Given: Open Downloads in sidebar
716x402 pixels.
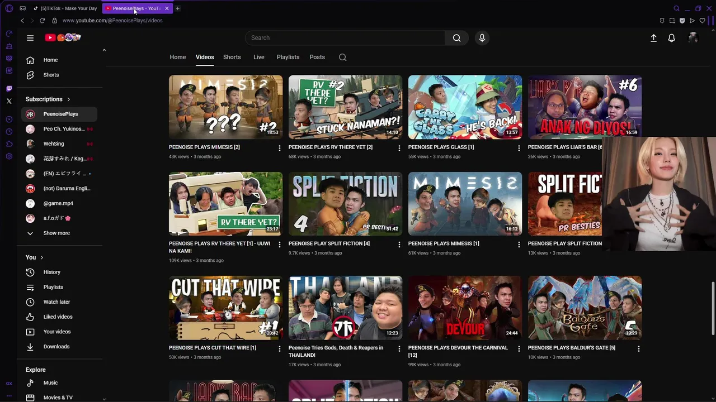Looking at the screenshot, I should [59, 347].
